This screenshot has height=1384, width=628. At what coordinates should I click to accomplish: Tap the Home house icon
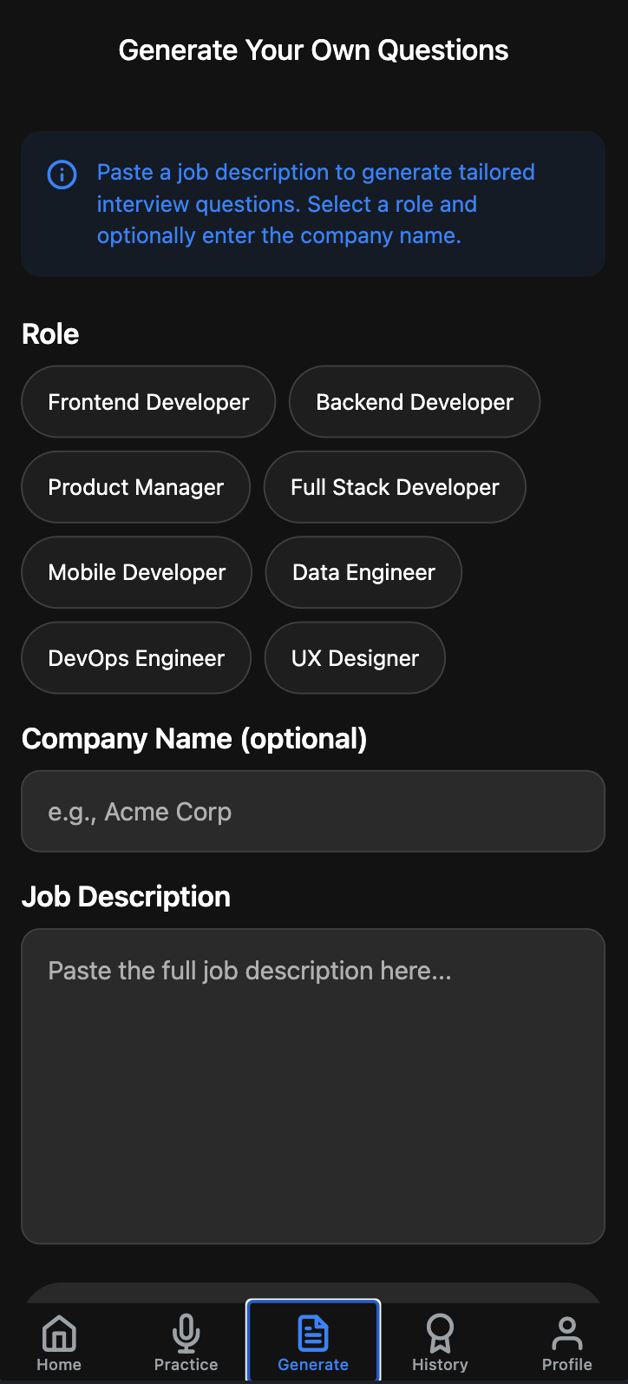[59, 1332]
